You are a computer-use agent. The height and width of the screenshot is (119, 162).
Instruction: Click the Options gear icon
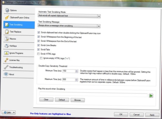click(x=7, y=10)
